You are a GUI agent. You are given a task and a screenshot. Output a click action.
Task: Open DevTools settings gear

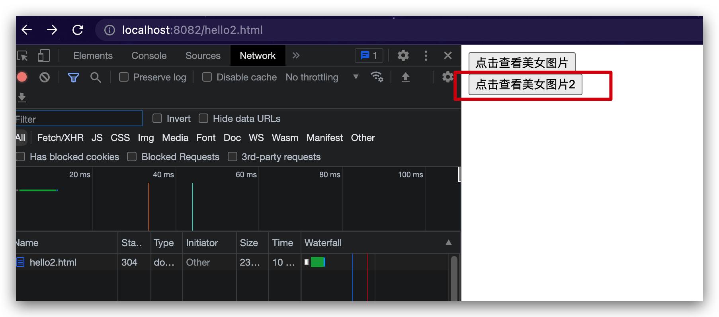click(403, 55)
